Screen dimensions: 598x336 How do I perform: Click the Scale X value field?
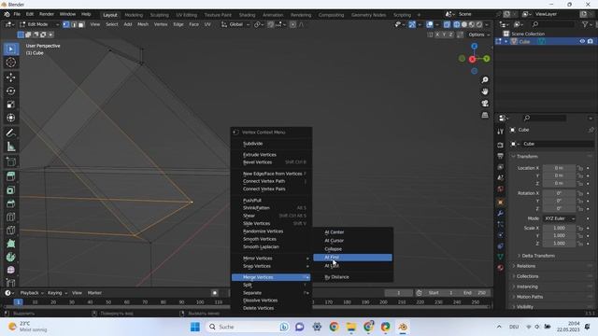559,228
